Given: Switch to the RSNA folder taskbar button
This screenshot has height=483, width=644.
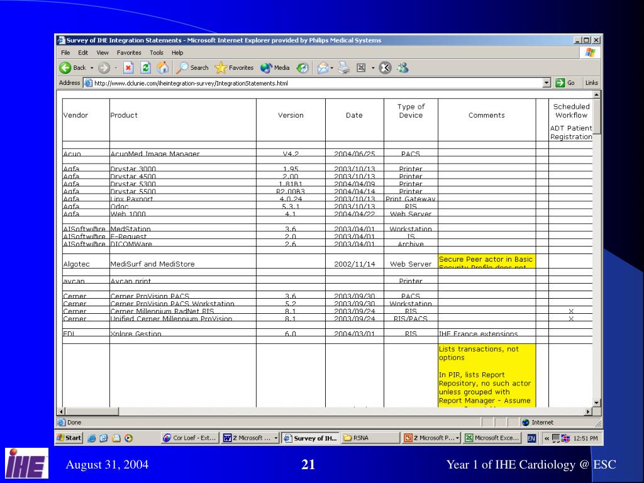Looking at the screenshot, I should click(x=370, y=438).
